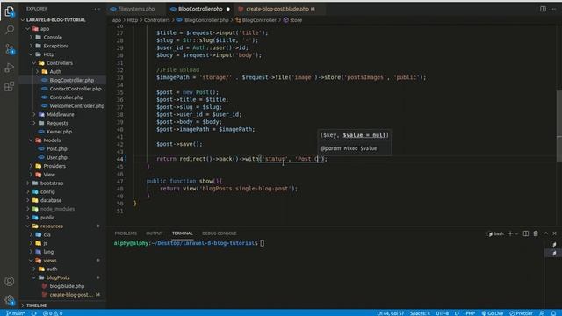
Task: Open the bash terminal profile label
Action: click(x=495, y=233)
